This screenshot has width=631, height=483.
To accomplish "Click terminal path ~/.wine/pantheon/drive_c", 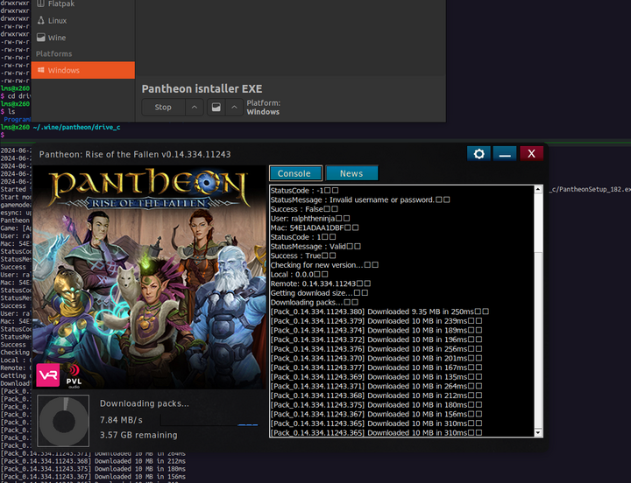I will point(76,128).
